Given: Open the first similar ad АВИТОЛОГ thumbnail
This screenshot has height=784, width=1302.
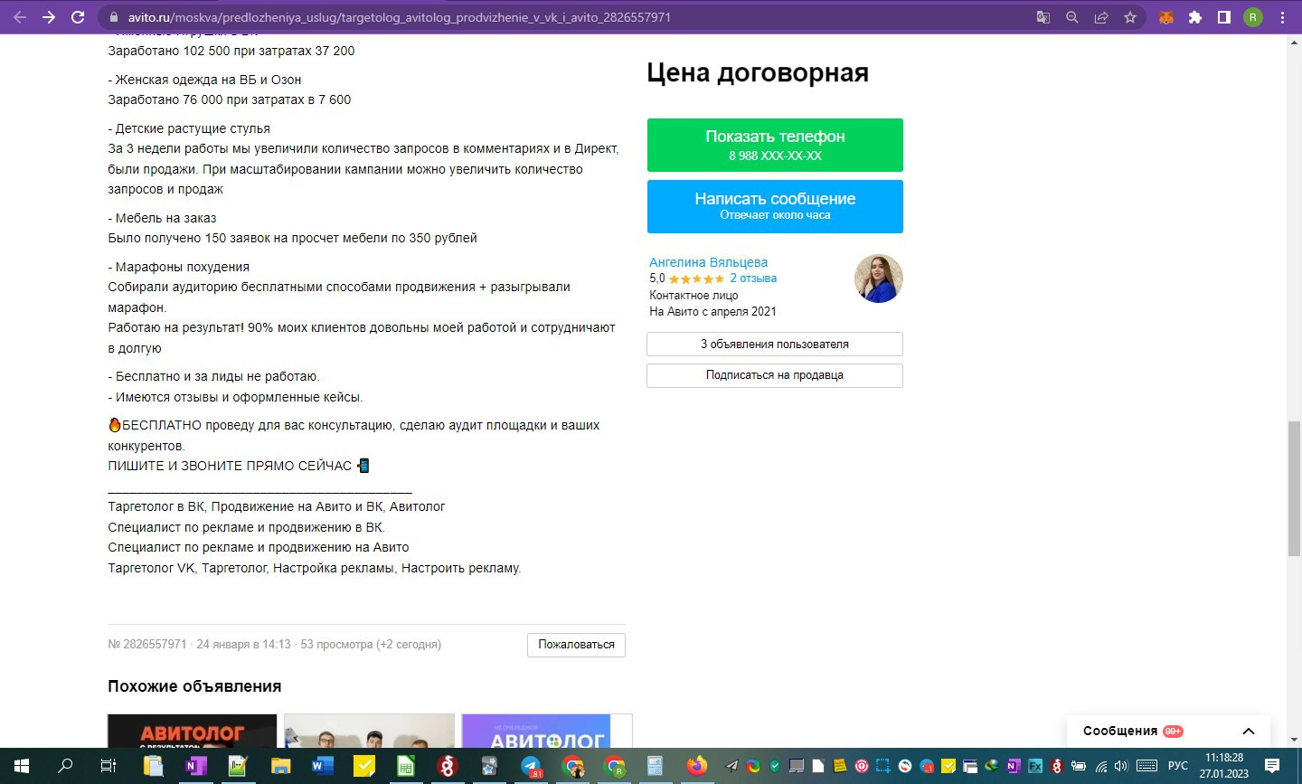Looking at the screenshot, I should tap(192, 731).
